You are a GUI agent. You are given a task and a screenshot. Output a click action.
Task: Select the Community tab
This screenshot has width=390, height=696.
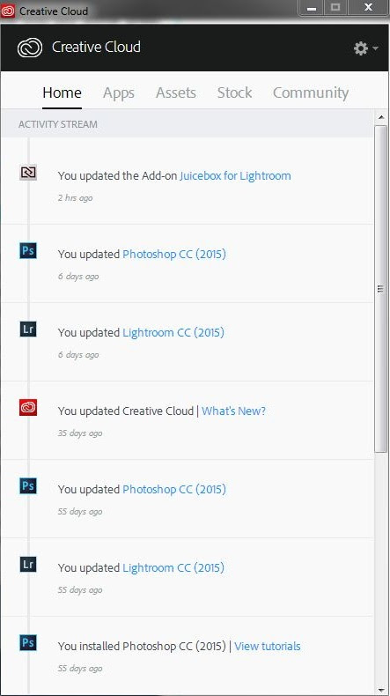pos(311,93)
